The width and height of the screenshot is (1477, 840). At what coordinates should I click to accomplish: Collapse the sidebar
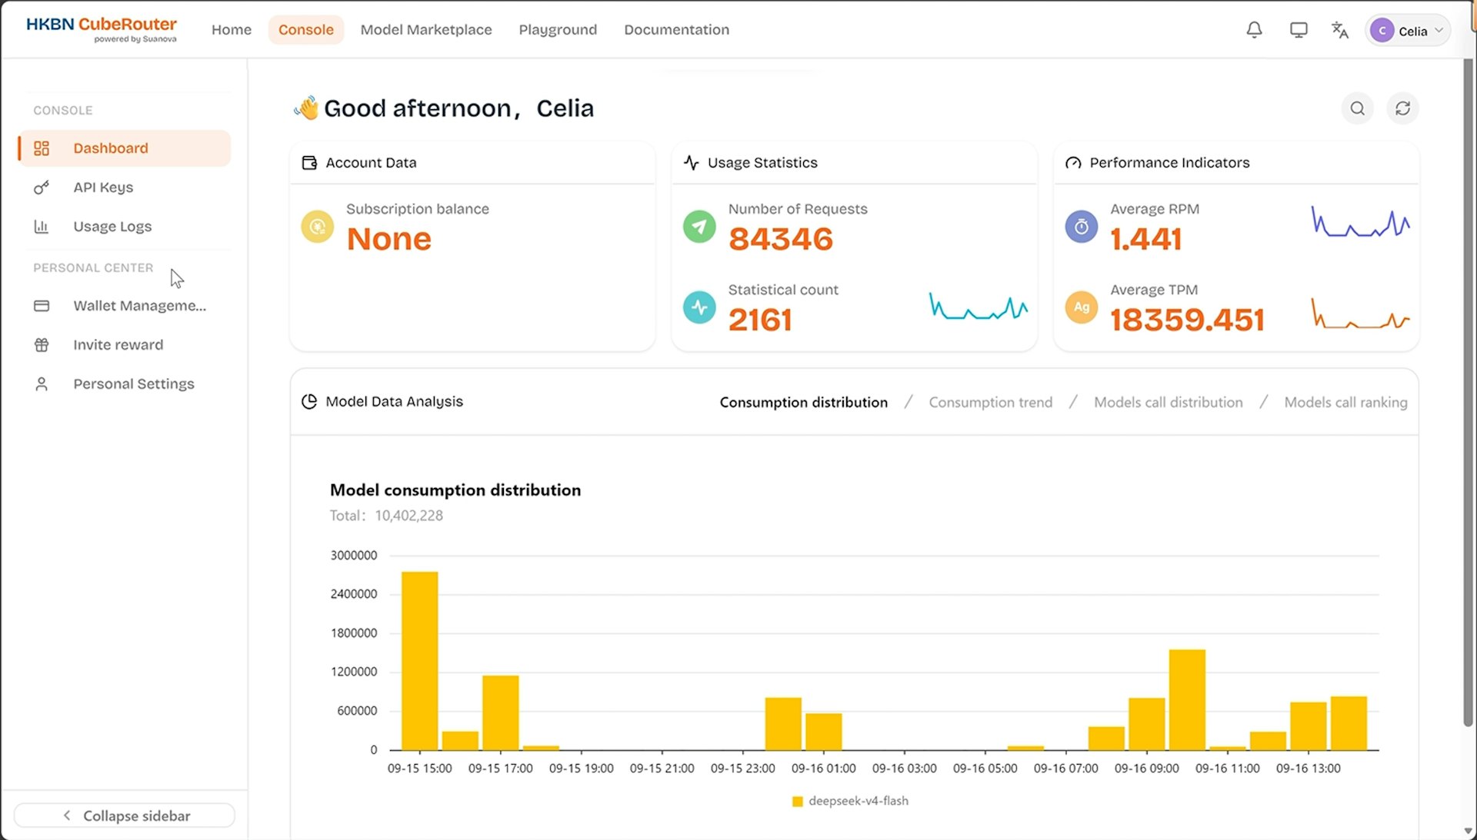[125, 815]
